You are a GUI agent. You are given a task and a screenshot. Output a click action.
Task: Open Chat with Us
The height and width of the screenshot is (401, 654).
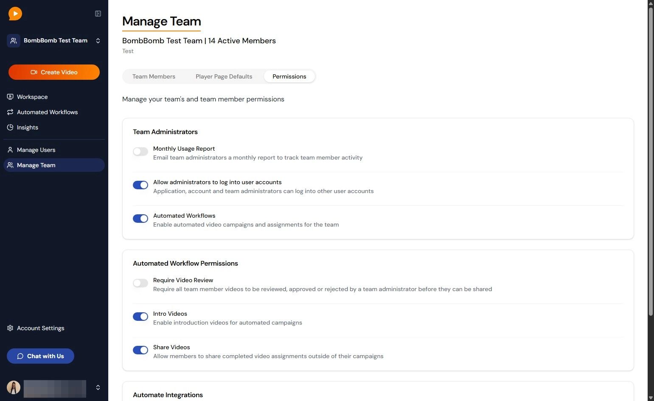40,356
